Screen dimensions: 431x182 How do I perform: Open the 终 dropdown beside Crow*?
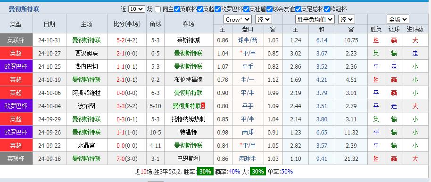tap(264, 19)
